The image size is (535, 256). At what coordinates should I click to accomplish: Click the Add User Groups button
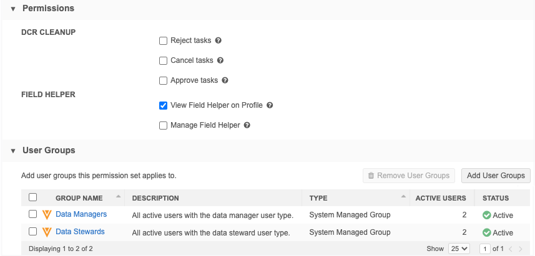tap(496, 176)
